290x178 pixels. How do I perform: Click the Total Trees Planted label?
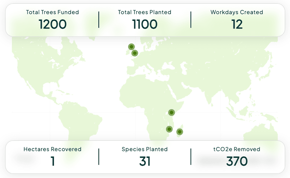tap(145, 12)
